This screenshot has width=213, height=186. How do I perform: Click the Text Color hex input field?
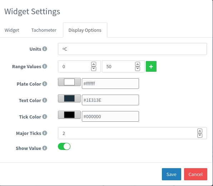pyautogui.click(x=110, y=100)
